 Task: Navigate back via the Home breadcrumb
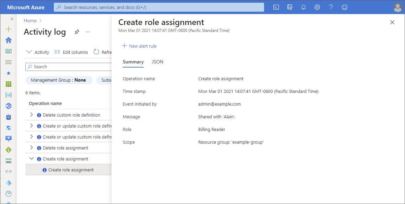(x=30, y=20)
